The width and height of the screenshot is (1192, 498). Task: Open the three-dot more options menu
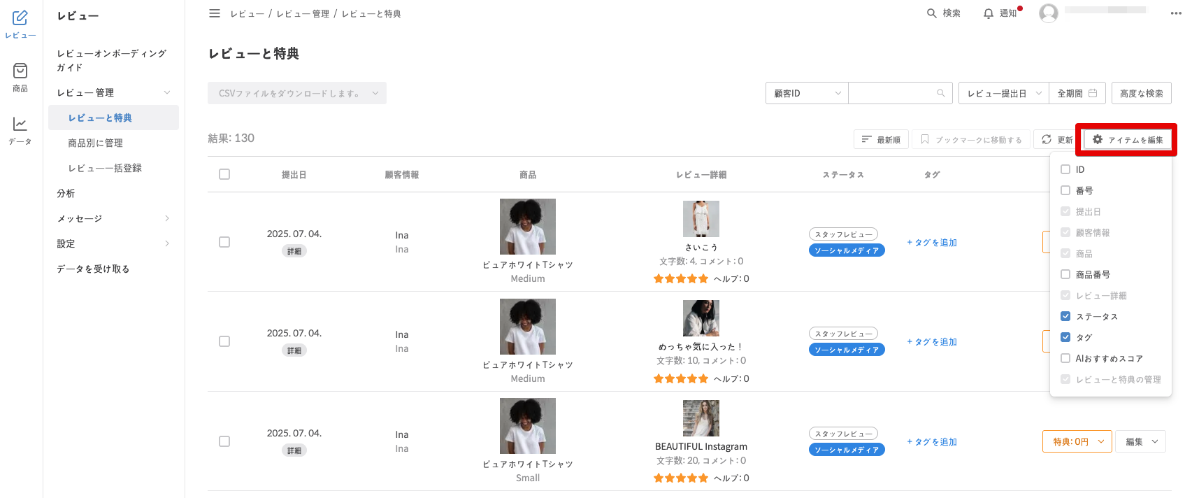pos(1176,13)
